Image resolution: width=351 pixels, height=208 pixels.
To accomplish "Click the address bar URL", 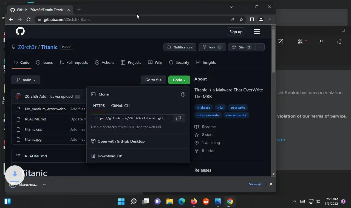I will (67, 19).
